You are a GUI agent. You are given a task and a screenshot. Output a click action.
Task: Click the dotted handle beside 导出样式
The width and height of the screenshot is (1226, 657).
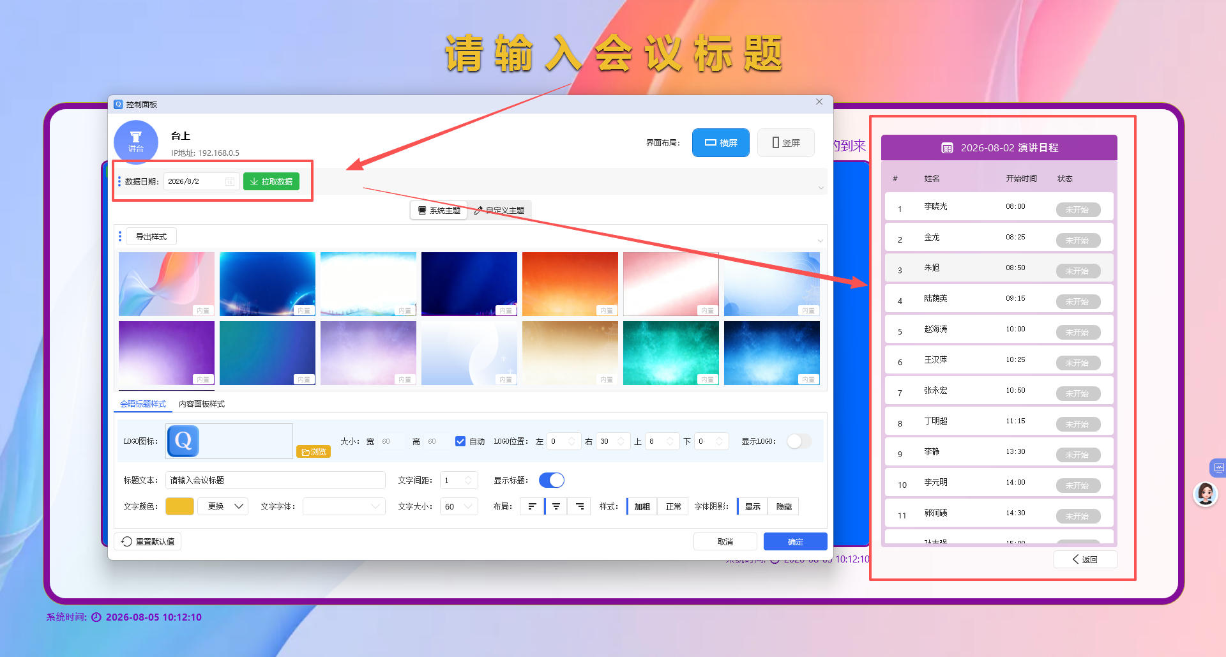point(119,237)
